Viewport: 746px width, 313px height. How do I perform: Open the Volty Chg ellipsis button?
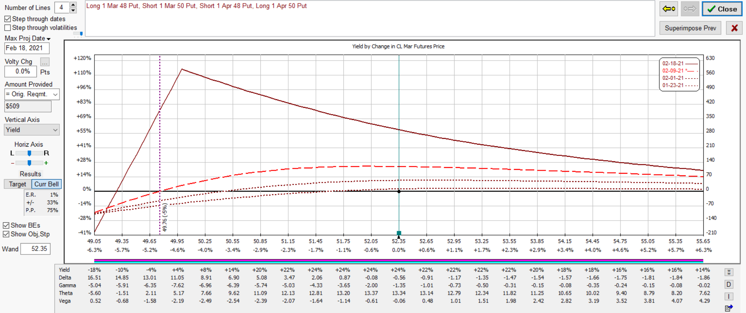point(45,62)
